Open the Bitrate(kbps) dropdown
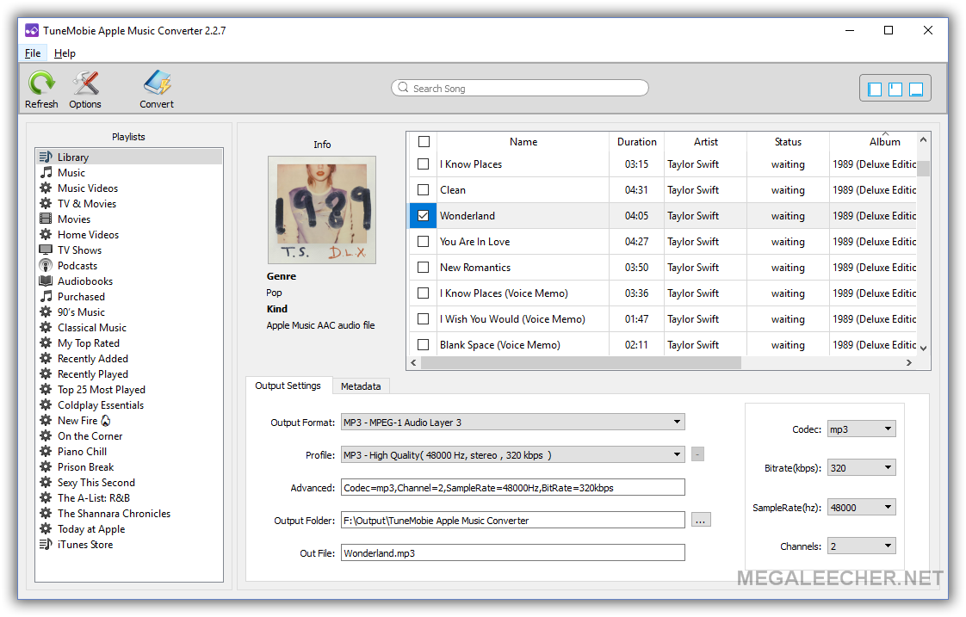Screen dimensions: 966x617 coord(861,468)
